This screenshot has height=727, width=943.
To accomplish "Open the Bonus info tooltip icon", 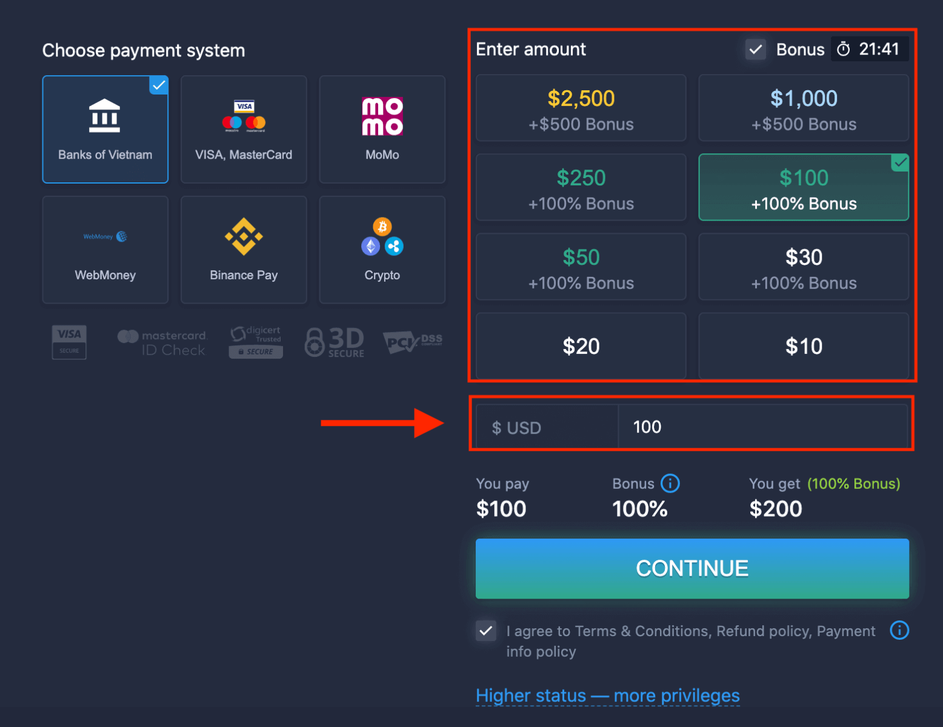I will pos(670,483).
